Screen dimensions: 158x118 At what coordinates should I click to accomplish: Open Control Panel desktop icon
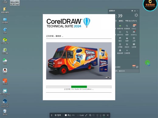(5, 21)
